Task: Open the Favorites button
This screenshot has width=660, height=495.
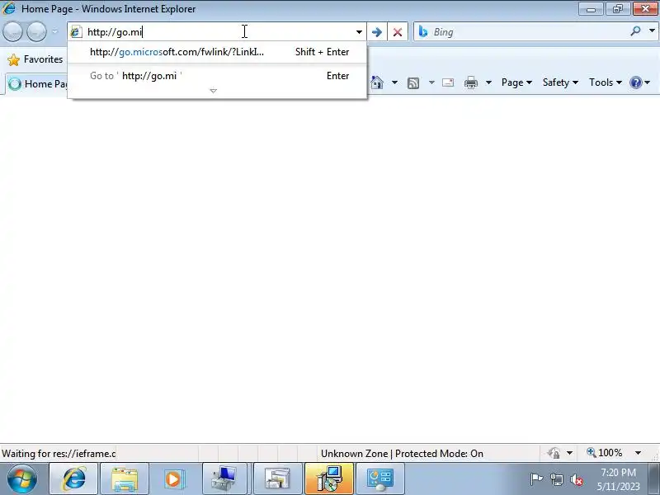Action: 35,59
